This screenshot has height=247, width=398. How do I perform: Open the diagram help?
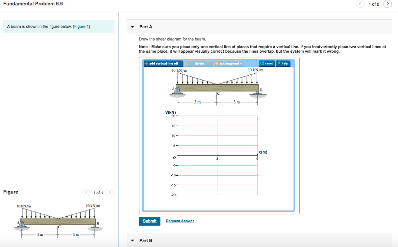click(283, 63)
